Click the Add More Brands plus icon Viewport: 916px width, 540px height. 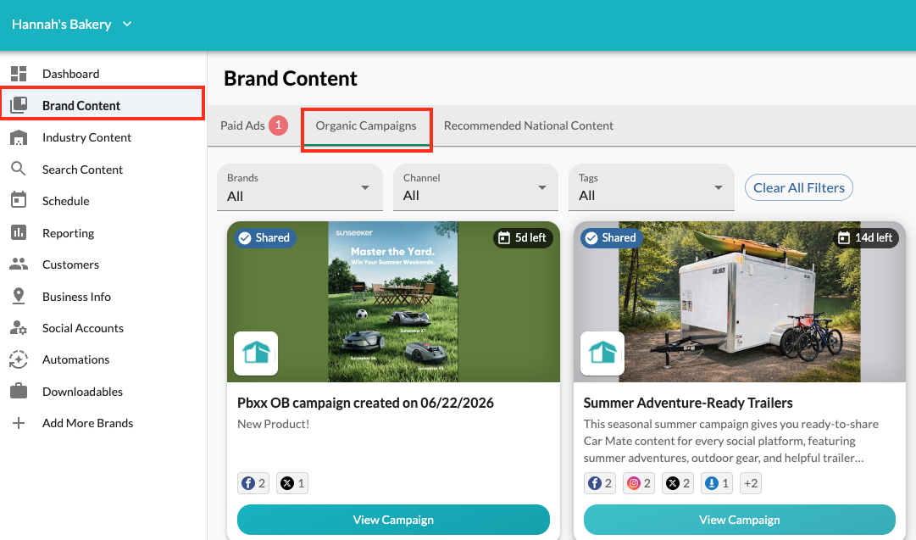click(19, 423)
